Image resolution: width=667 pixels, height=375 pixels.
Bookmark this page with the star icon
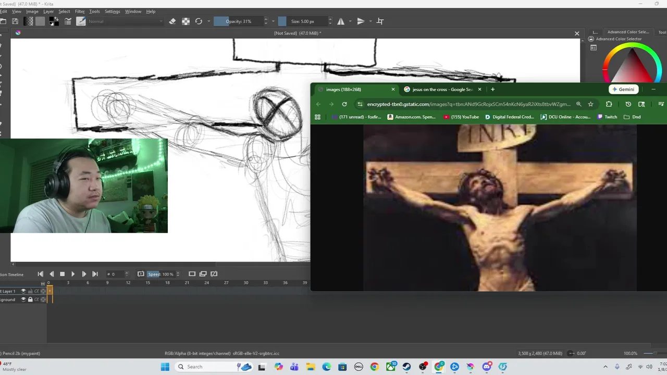pyautogui.click(x=590, y=104)
